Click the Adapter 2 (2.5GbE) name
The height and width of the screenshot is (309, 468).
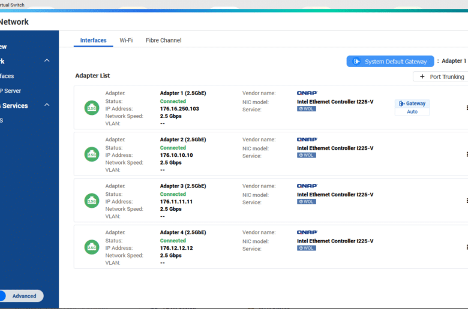click(183, 140)
